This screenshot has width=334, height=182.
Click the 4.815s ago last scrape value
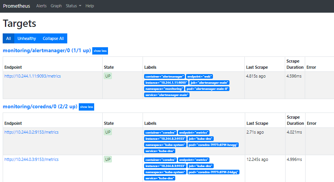click(256, 76)
